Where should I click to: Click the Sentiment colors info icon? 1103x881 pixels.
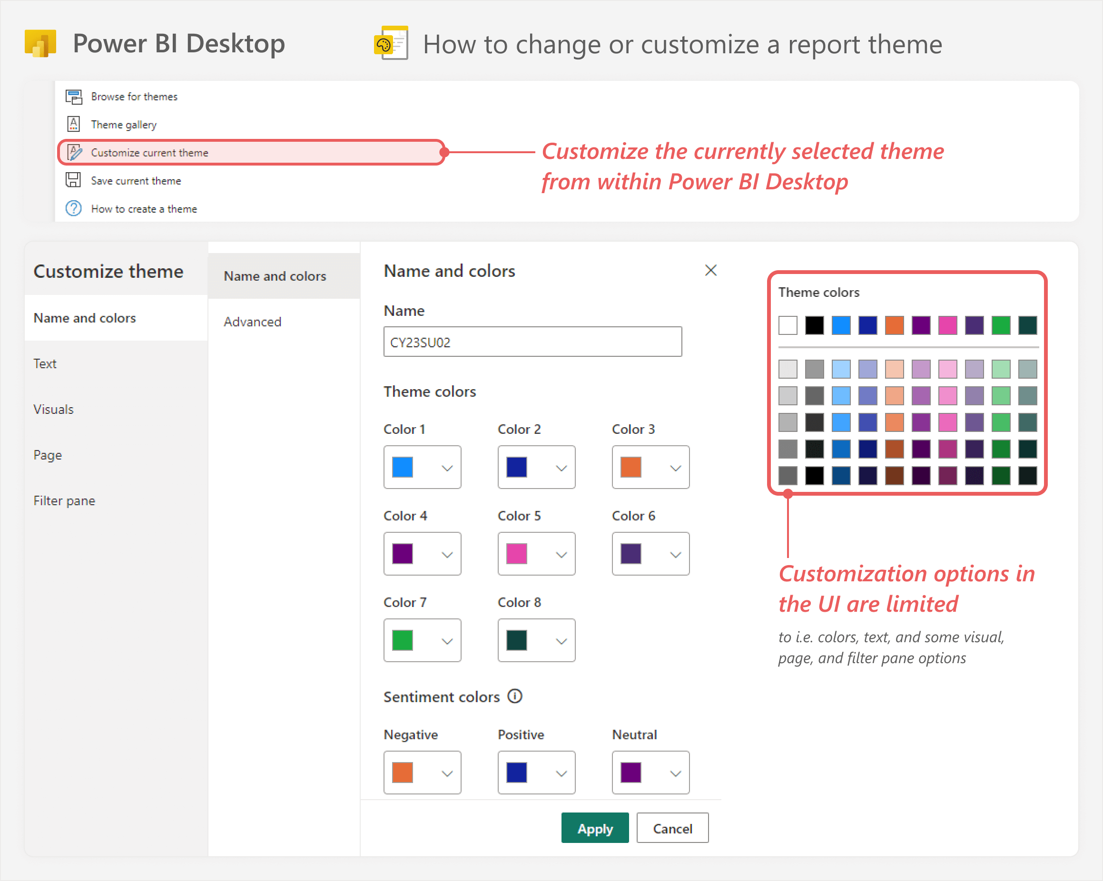pyautogui.click(x=515, y=696)
